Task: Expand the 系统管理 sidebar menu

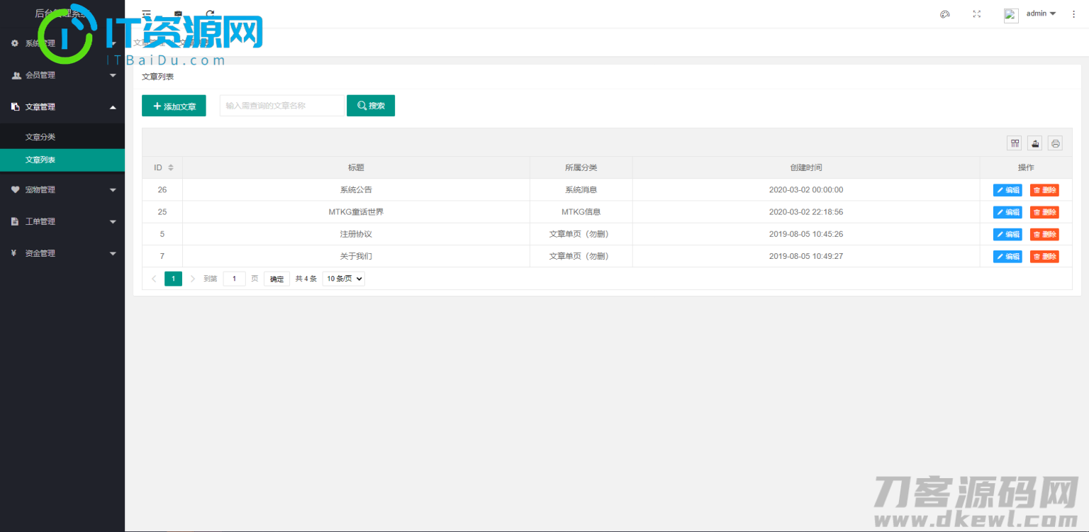Action: click(x=62, y=43)
